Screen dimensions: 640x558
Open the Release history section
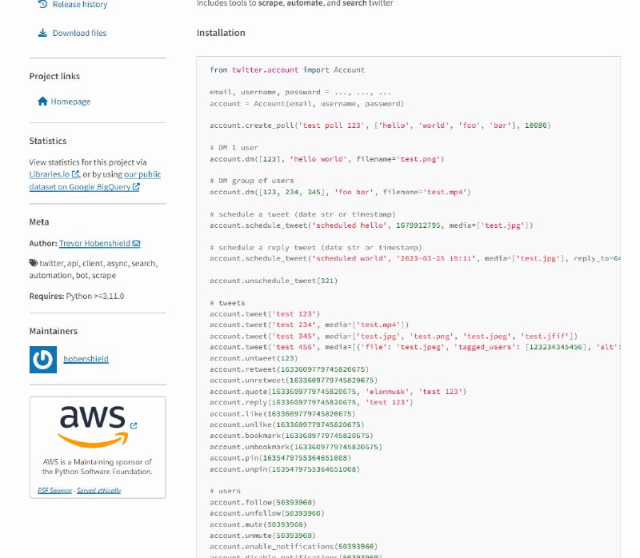pos(79,5)
